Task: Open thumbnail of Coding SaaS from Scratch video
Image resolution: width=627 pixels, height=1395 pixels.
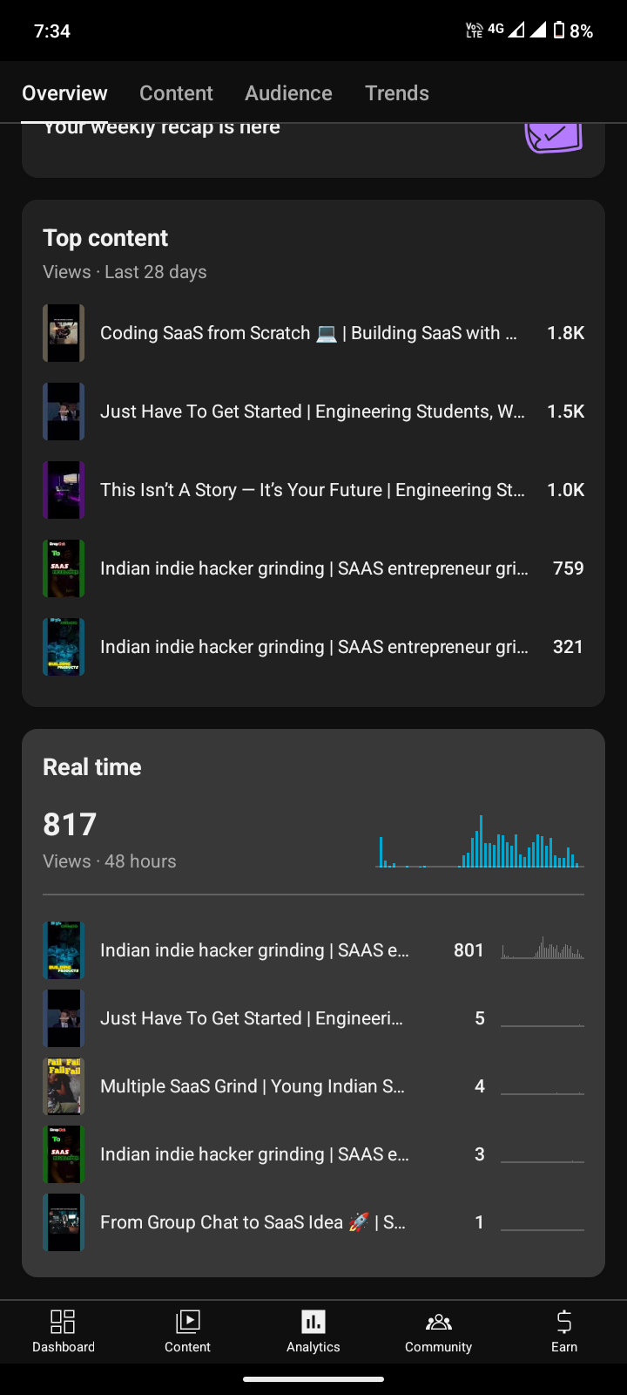Action: pyautogui.click(x=64, y=333)
